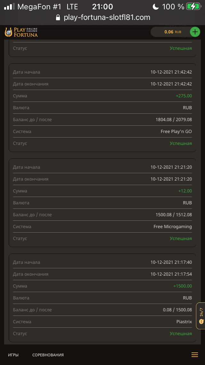Open the hamburger menu icon

pos(195,355)
